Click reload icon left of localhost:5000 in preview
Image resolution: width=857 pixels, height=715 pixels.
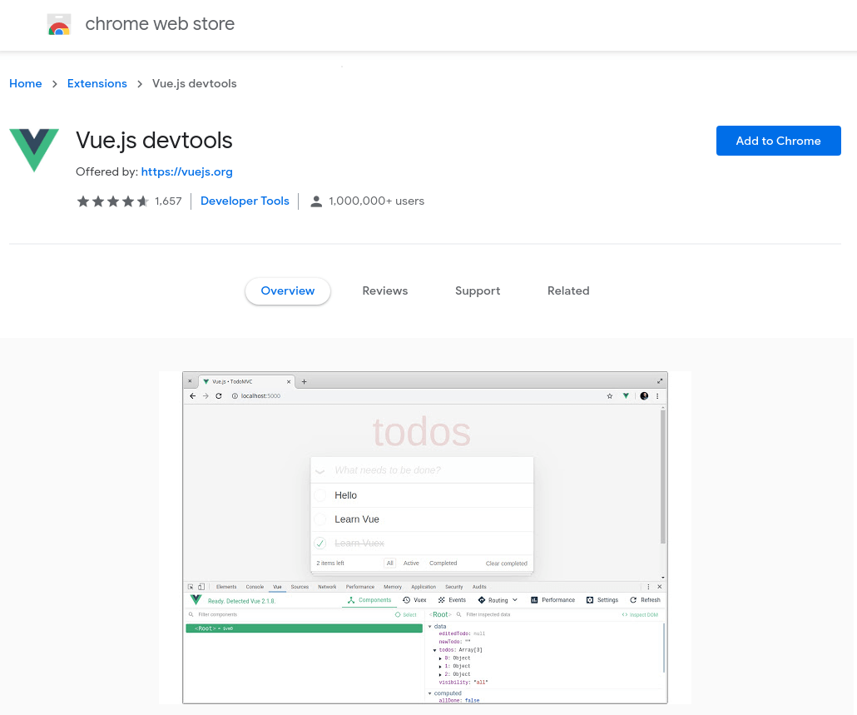pyautogui.click(x=219, y=395)
